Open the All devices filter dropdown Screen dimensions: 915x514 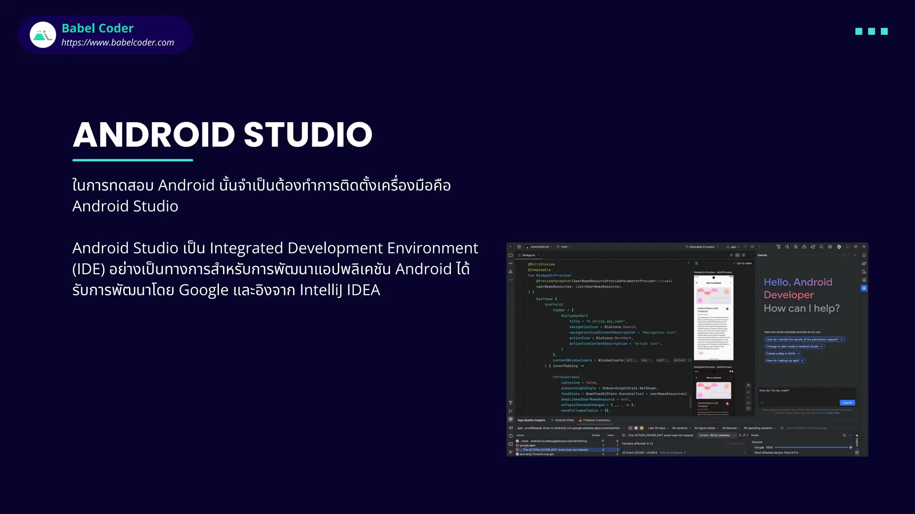(x=731, y=428)
